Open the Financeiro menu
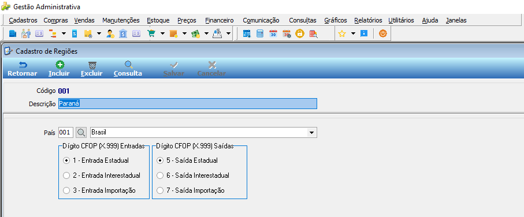The image size is (524, 217). point(219,20)
